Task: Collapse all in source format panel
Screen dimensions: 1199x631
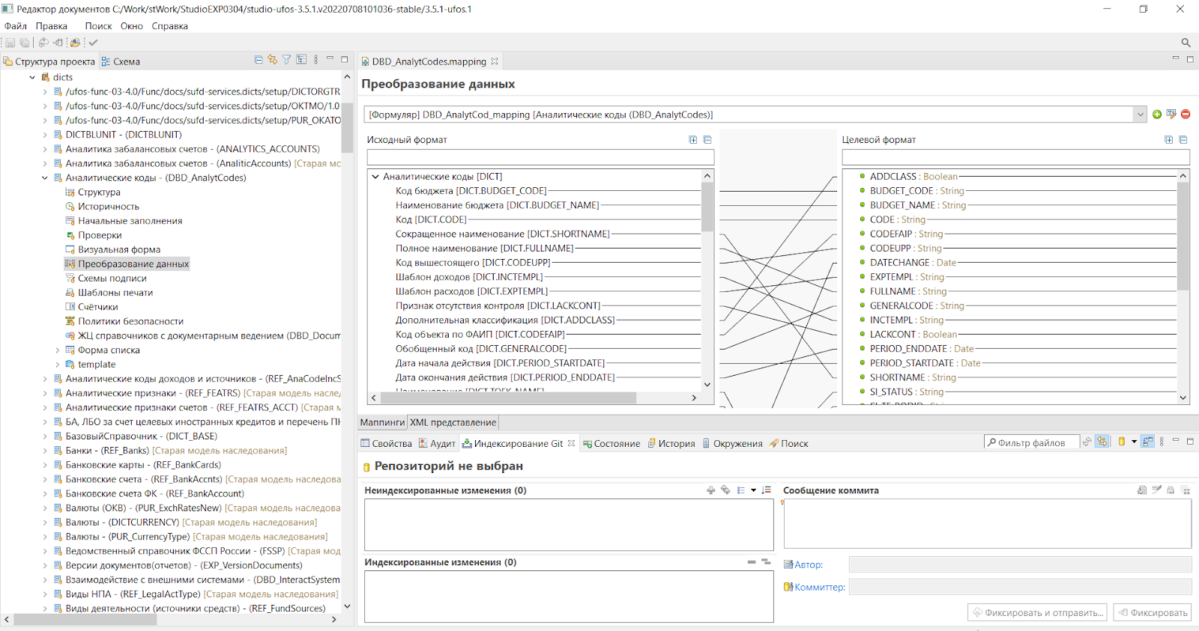Action: tap(707, 140)
